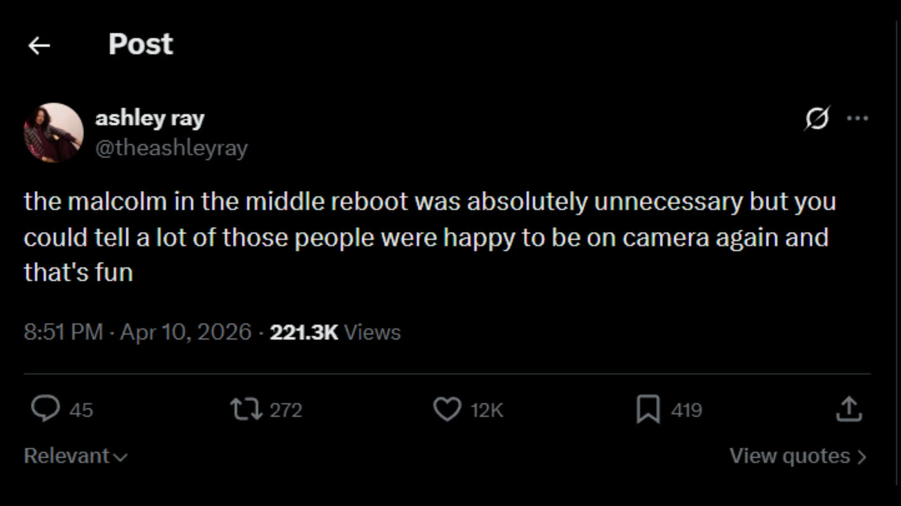Click the 45 replies count
This screenshot has width=901, height=506.
[x=81, y=410]
